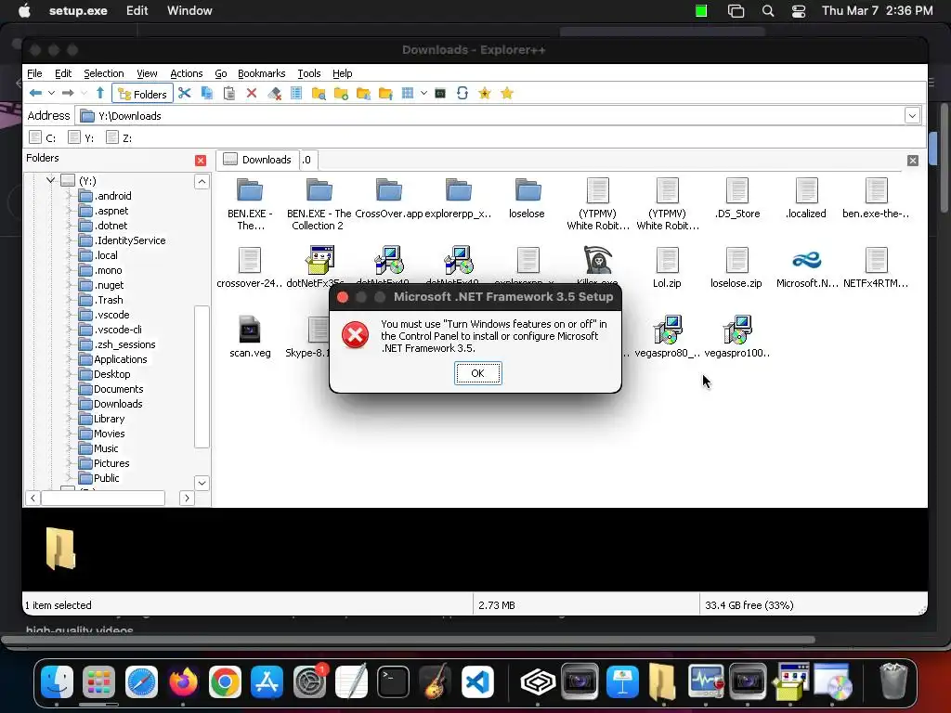Switch to drive C: button
The height and width of the screenshot is (713, 951).
pos(43,137)
